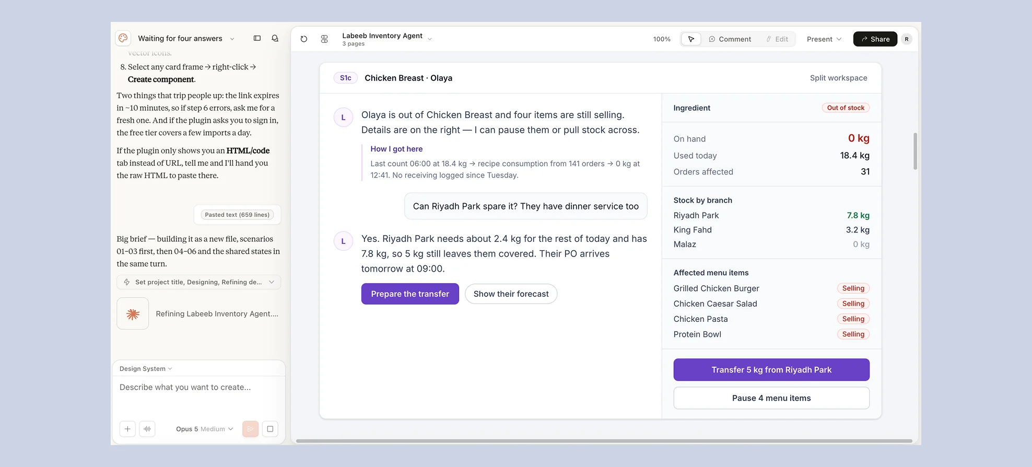This screenshot has height=467, width=1032.
Task: Click the canvas horizontal scrollbar
Action: click(604, 441)
